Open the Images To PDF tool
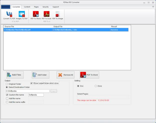This screenshot has height=123, width=156. click(22, 15)
